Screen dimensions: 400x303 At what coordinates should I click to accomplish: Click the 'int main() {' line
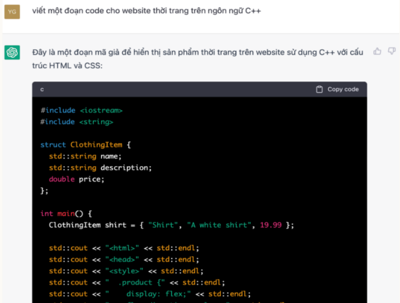[66, 213]
